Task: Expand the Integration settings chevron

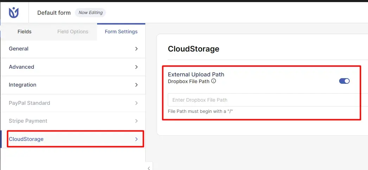Action: (137, 85)
